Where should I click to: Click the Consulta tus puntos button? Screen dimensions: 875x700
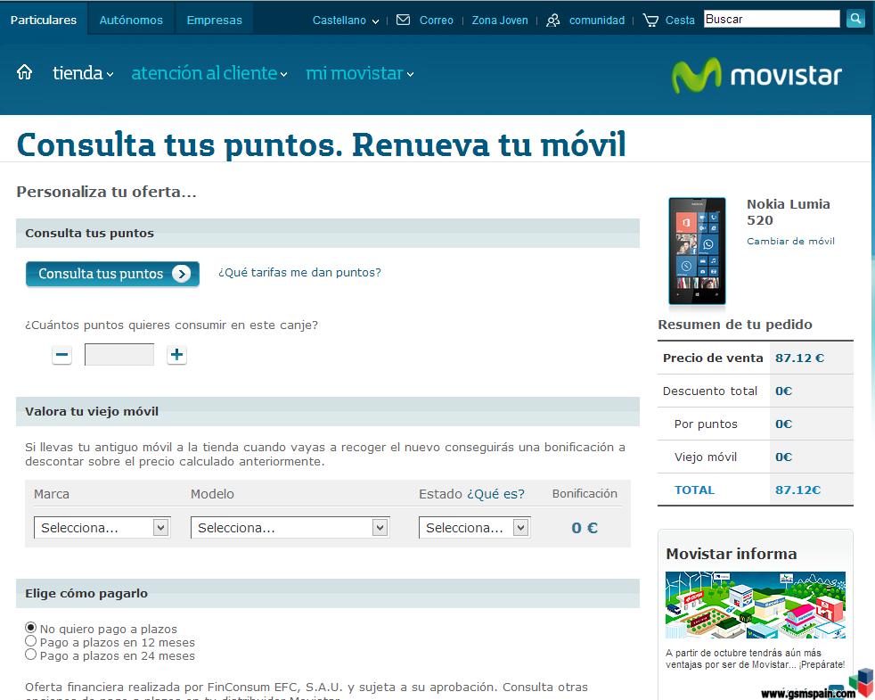pos(112,274)
